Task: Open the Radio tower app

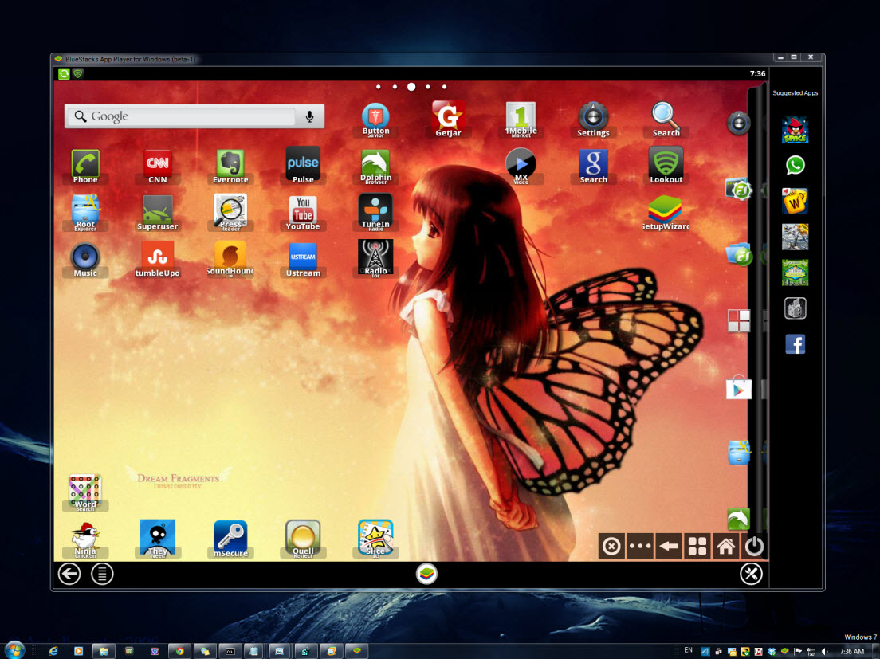Action: tap(375, 258)
